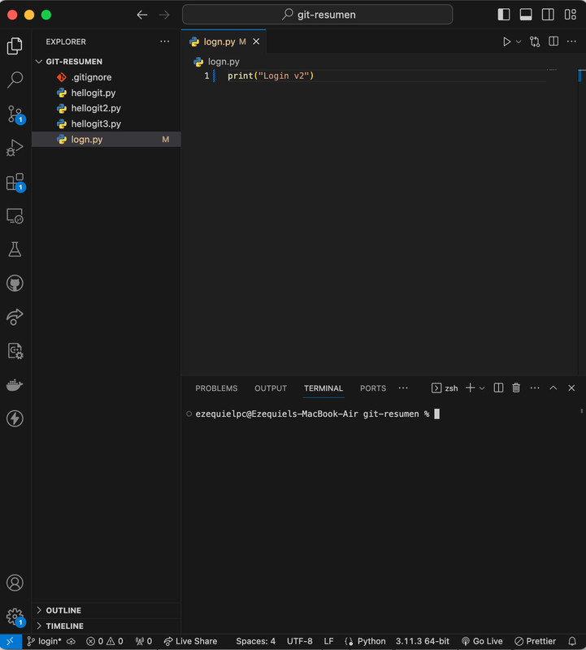Switch to the PROBLEMS panel tab
586x650 pixels.
tap(216, 388)
